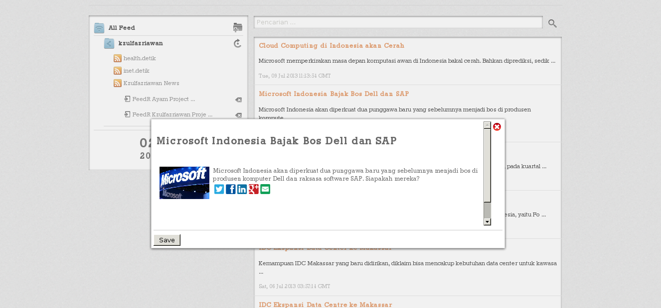The image size is (661, 308).
Task: Click the Save button in the dialog
Action: click(167, 240)
